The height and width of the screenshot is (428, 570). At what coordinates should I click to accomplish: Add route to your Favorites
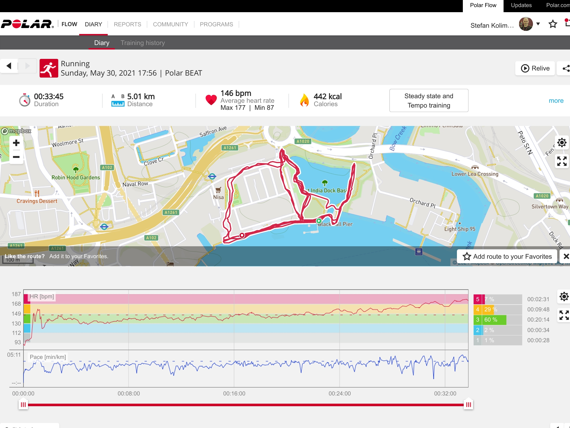[507, 256]
